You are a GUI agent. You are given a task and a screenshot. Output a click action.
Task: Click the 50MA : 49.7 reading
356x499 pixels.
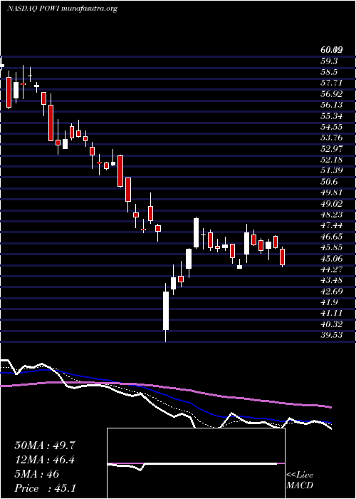(x=45, y=446)
